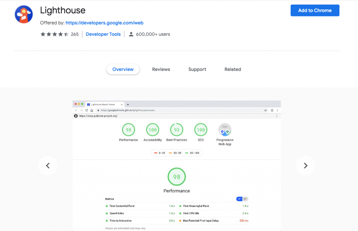Image resolution: width=358 pixels, height=231 pixels.
Task: Click the 90-100 green legend item
Action: point(192,153)
